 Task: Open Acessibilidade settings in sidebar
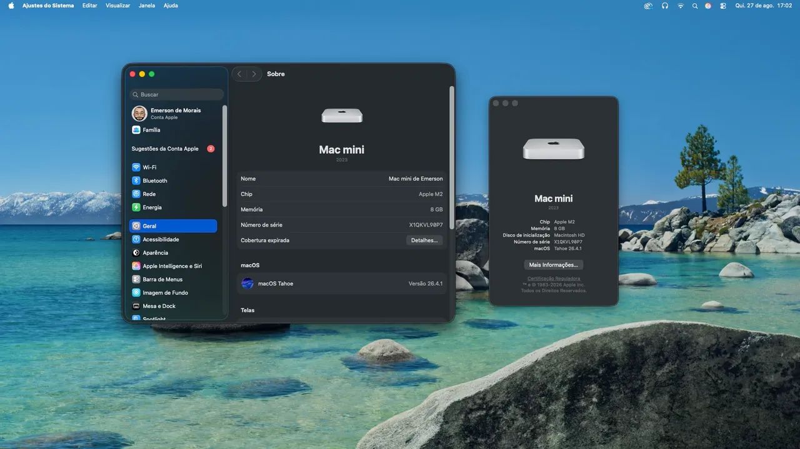tap(173, 239)
